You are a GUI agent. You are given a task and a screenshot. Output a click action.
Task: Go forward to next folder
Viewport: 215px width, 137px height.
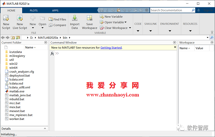(8, 37)
